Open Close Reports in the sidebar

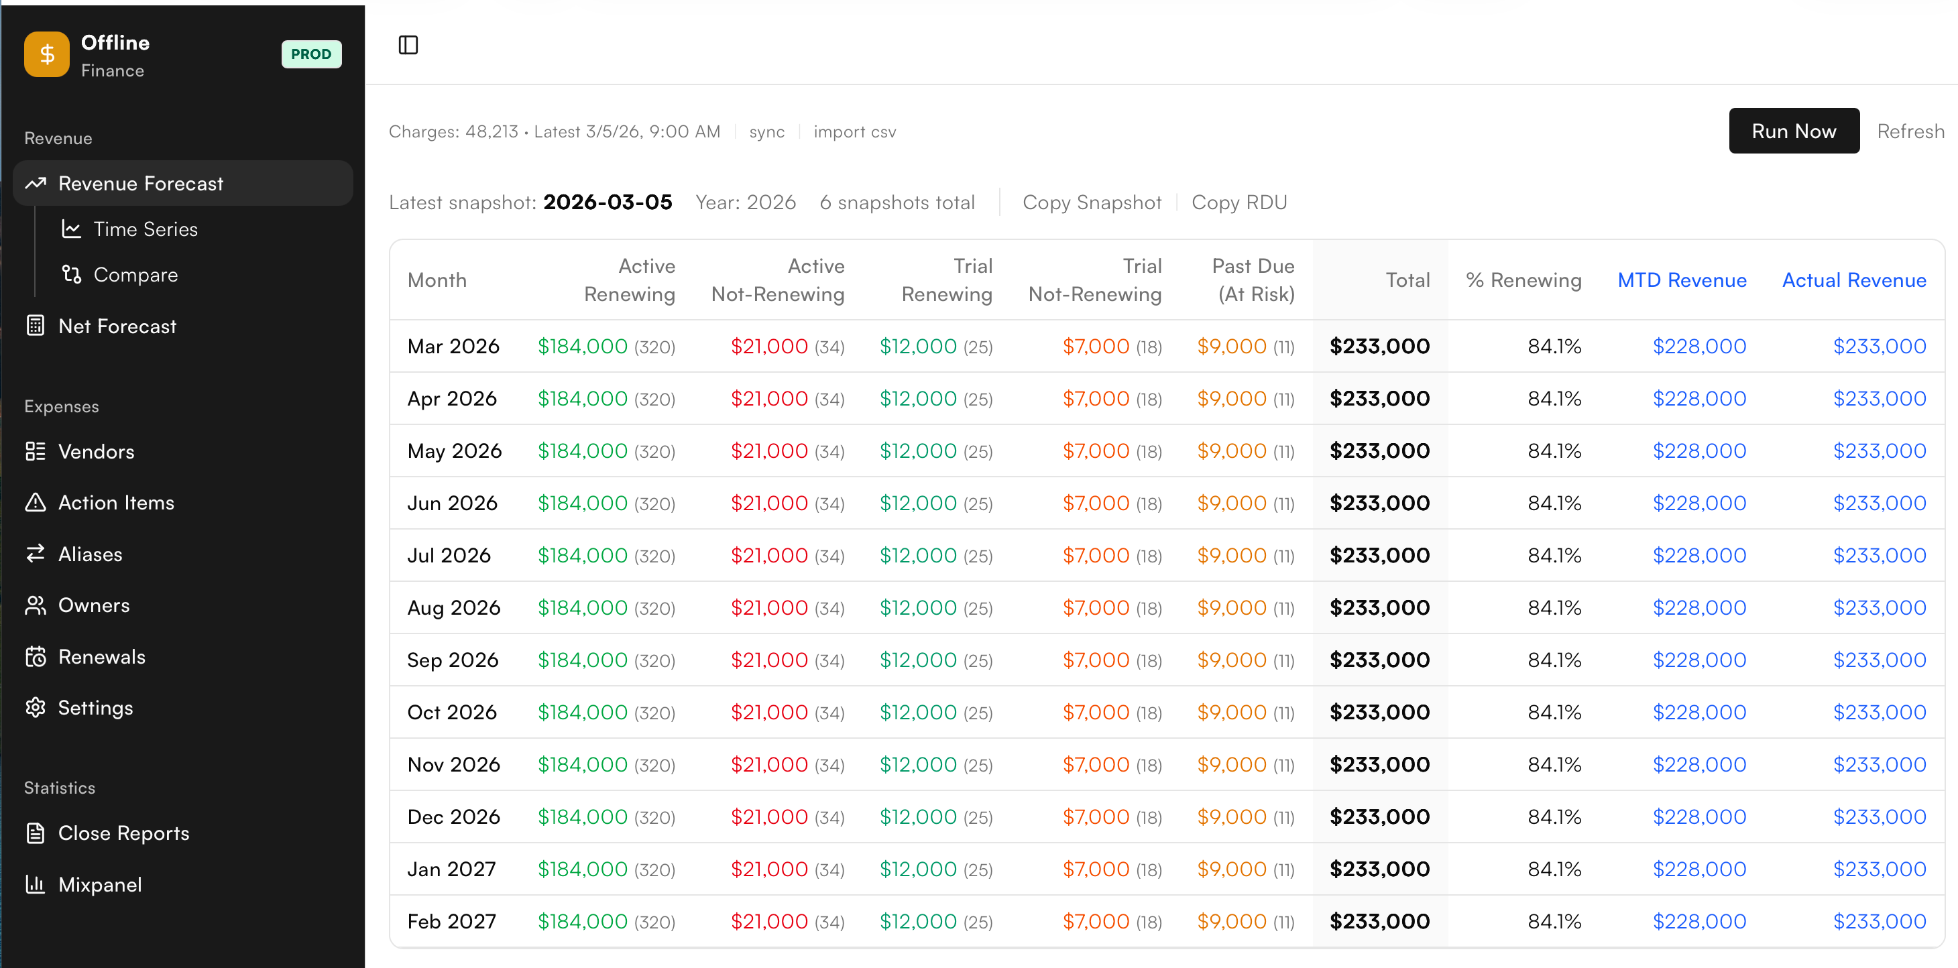(123, 833)
